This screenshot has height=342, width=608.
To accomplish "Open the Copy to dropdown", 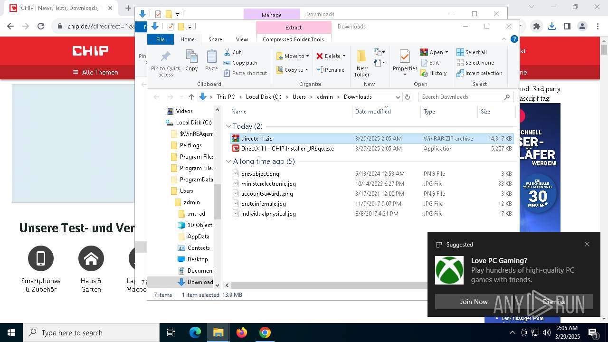I will coord(293,70).
